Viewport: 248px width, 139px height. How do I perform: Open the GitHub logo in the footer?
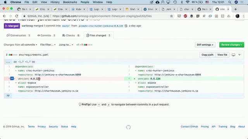point(128,127)
